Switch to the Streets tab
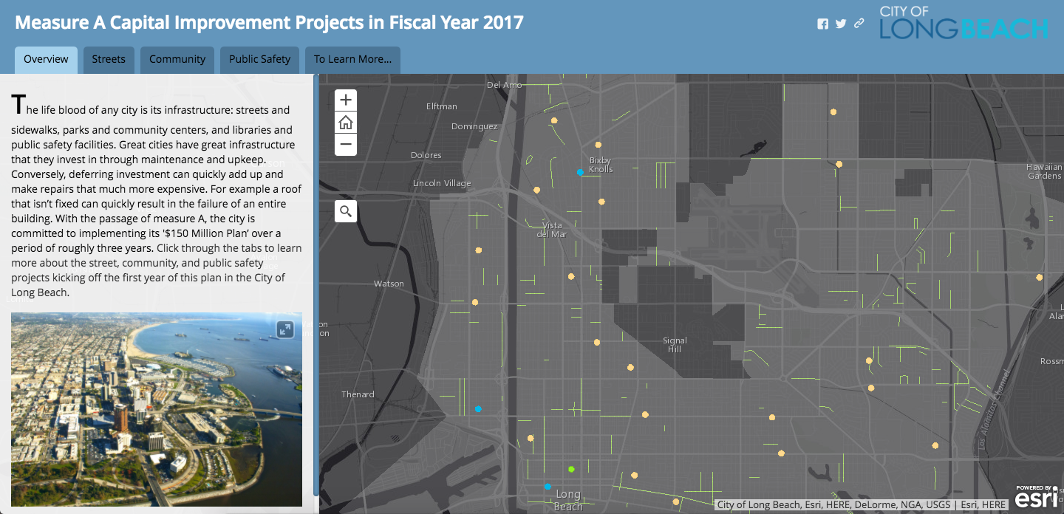The height and width of the screenshot is (514, 1064). point(109,60)
